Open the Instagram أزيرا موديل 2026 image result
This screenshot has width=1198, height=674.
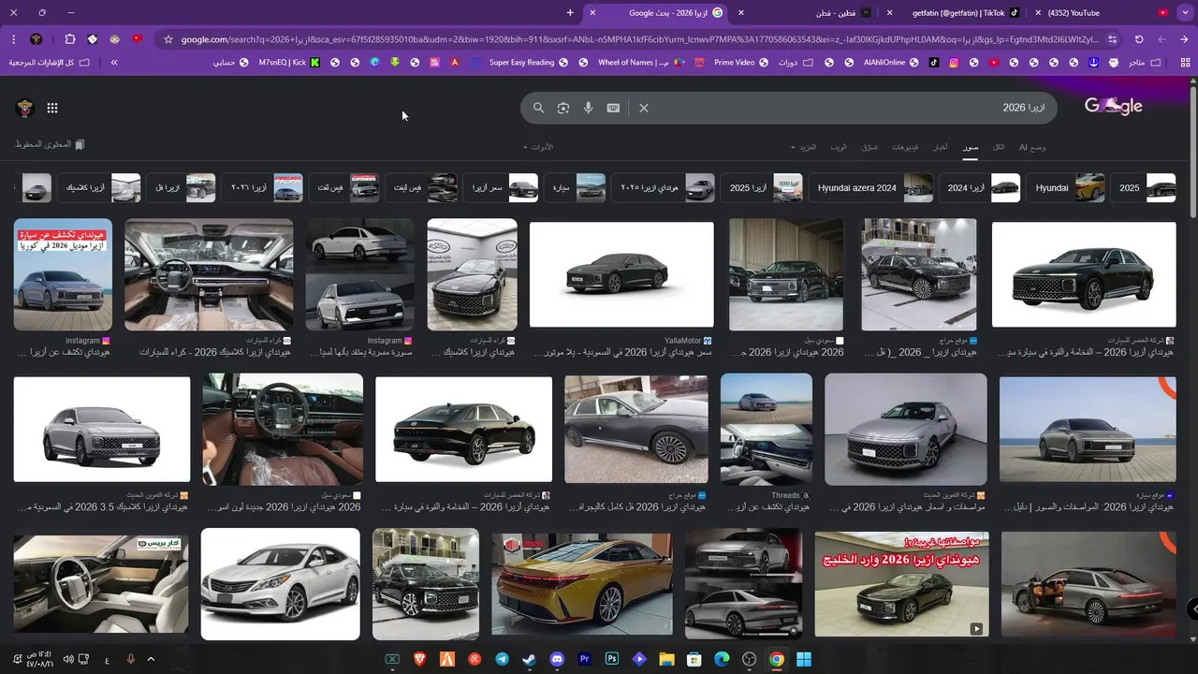63,274
